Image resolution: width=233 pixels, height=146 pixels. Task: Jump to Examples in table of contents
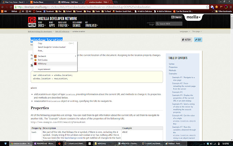[173, 74]
